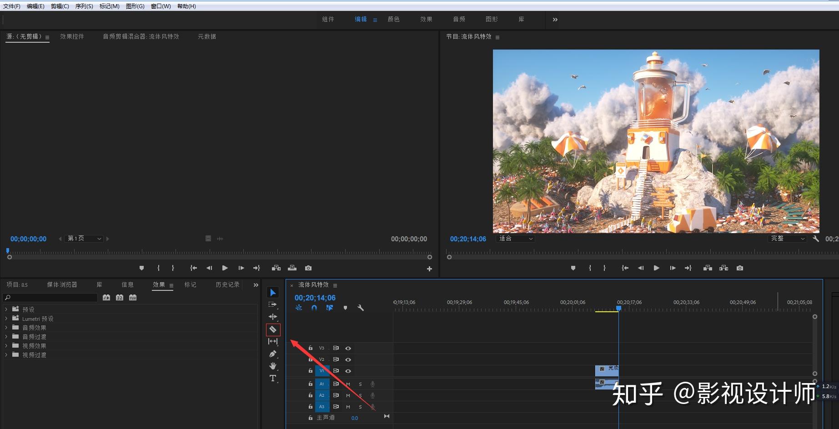Toggle V1 track output eye
This screenshot has height=429, width=839.
point(348,371)
